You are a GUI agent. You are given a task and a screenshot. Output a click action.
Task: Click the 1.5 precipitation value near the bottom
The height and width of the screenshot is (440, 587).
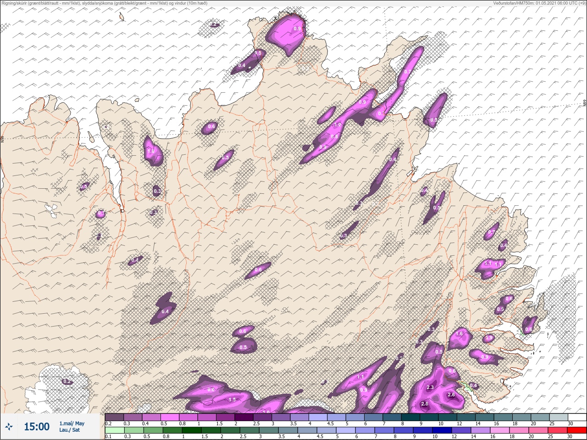232,400
